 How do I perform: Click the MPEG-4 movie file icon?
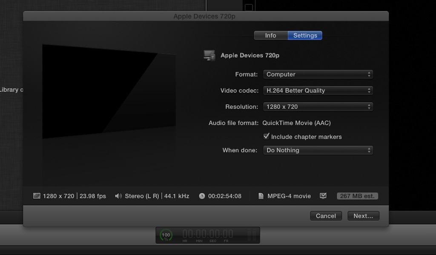click(261, 196)
